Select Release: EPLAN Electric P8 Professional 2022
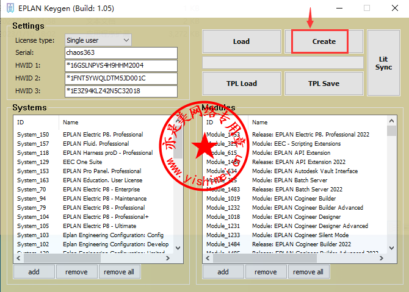Image resolution: width=409 pixels, height=292 pixels. pyautogui.click(x=295, y=134)
